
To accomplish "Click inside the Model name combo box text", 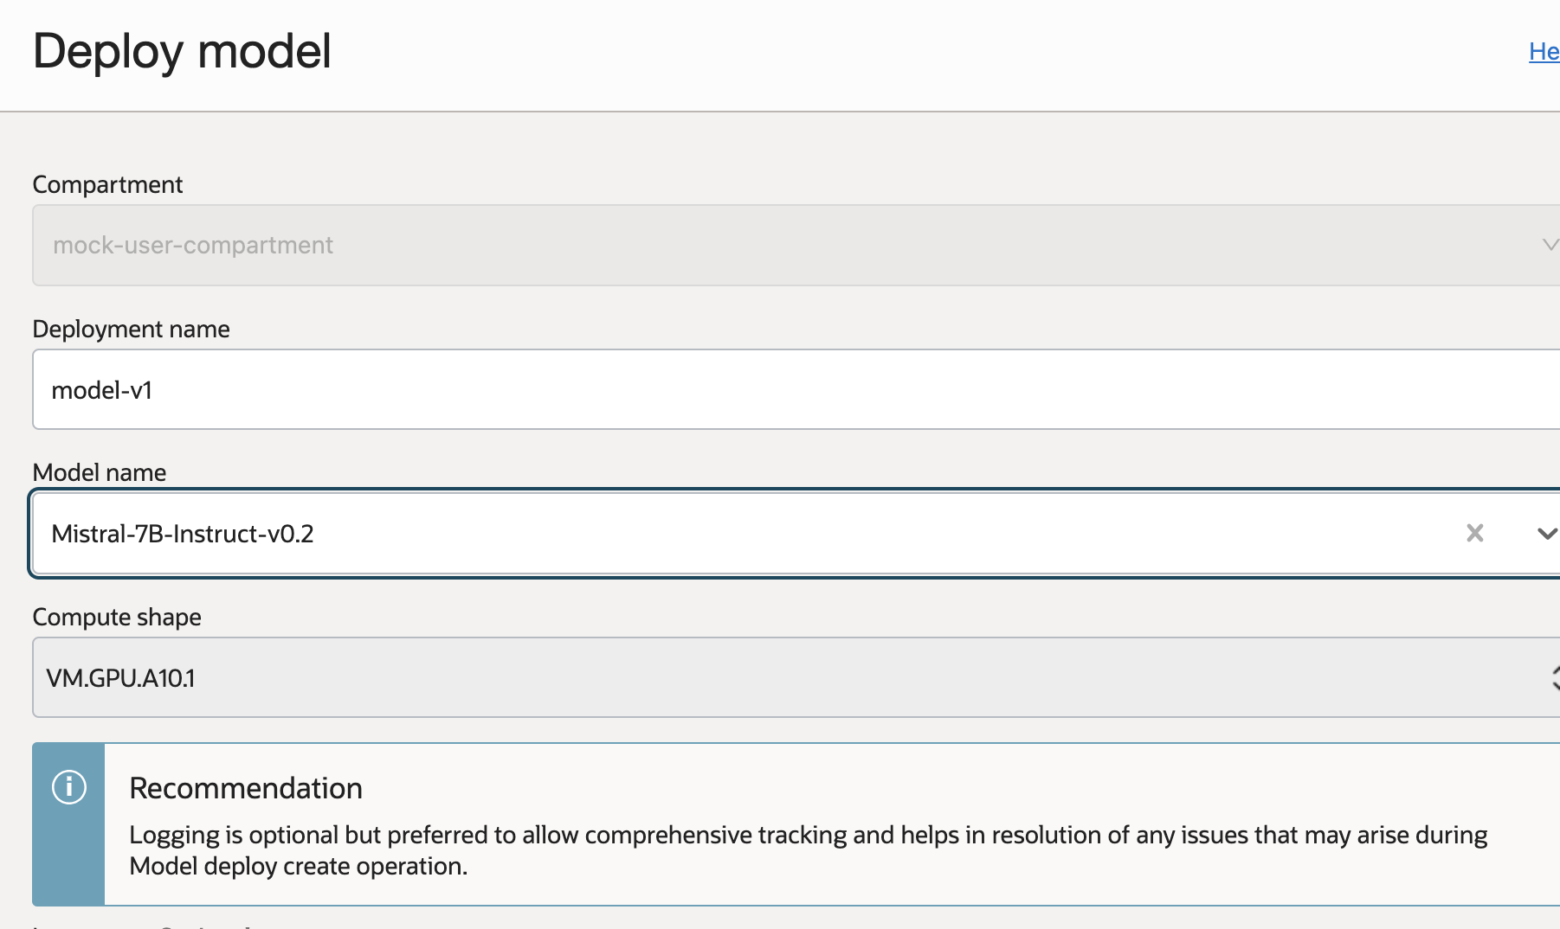I will (693, 534).
